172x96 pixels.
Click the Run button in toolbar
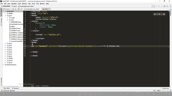(156, 6)
